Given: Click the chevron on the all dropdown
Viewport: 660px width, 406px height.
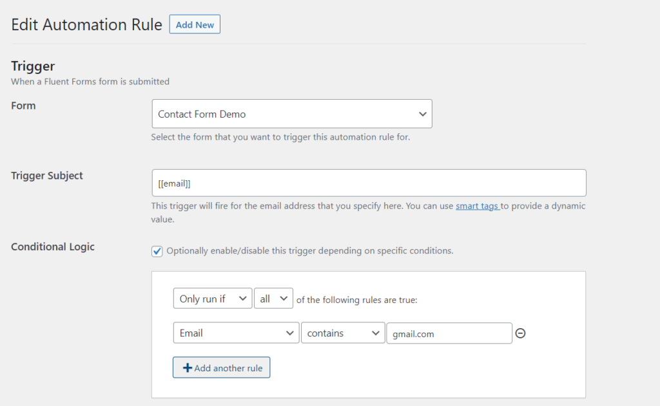Looking at the screenshot, I should [x=282, y=298].
